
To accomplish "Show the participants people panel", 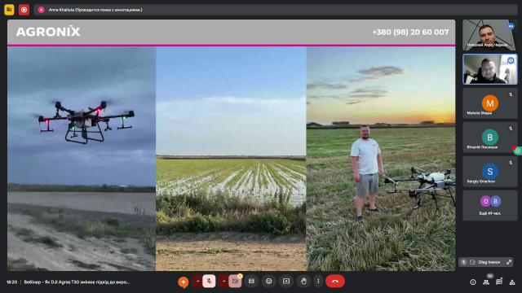I will click(486, 282).
